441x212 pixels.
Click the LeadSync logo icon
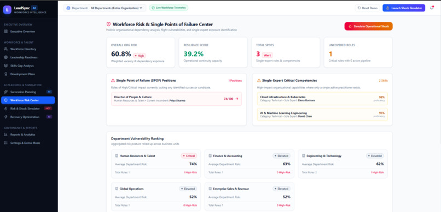(x=7, y=9)
